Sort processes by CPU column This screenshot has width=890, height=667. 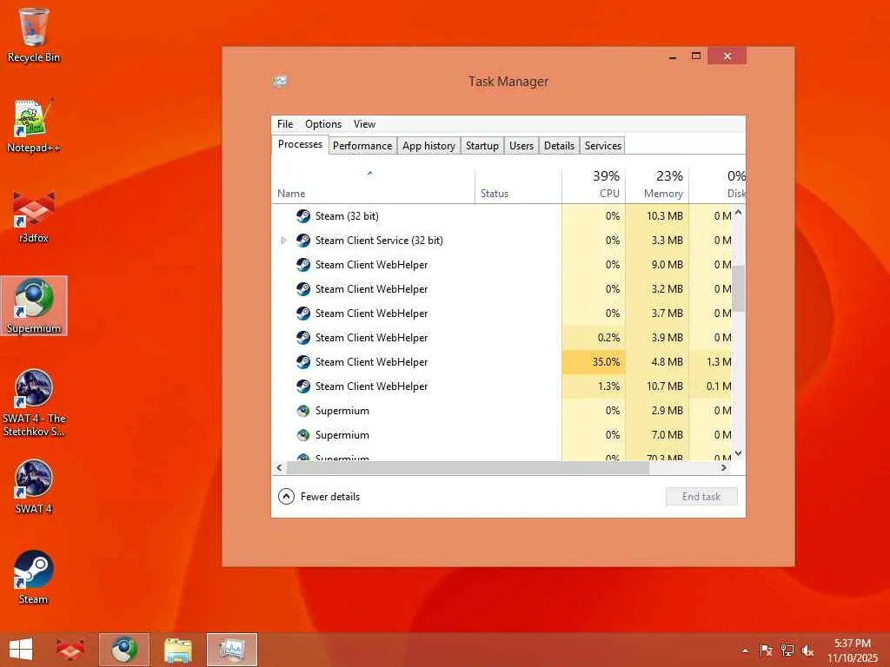coord(594,186)
